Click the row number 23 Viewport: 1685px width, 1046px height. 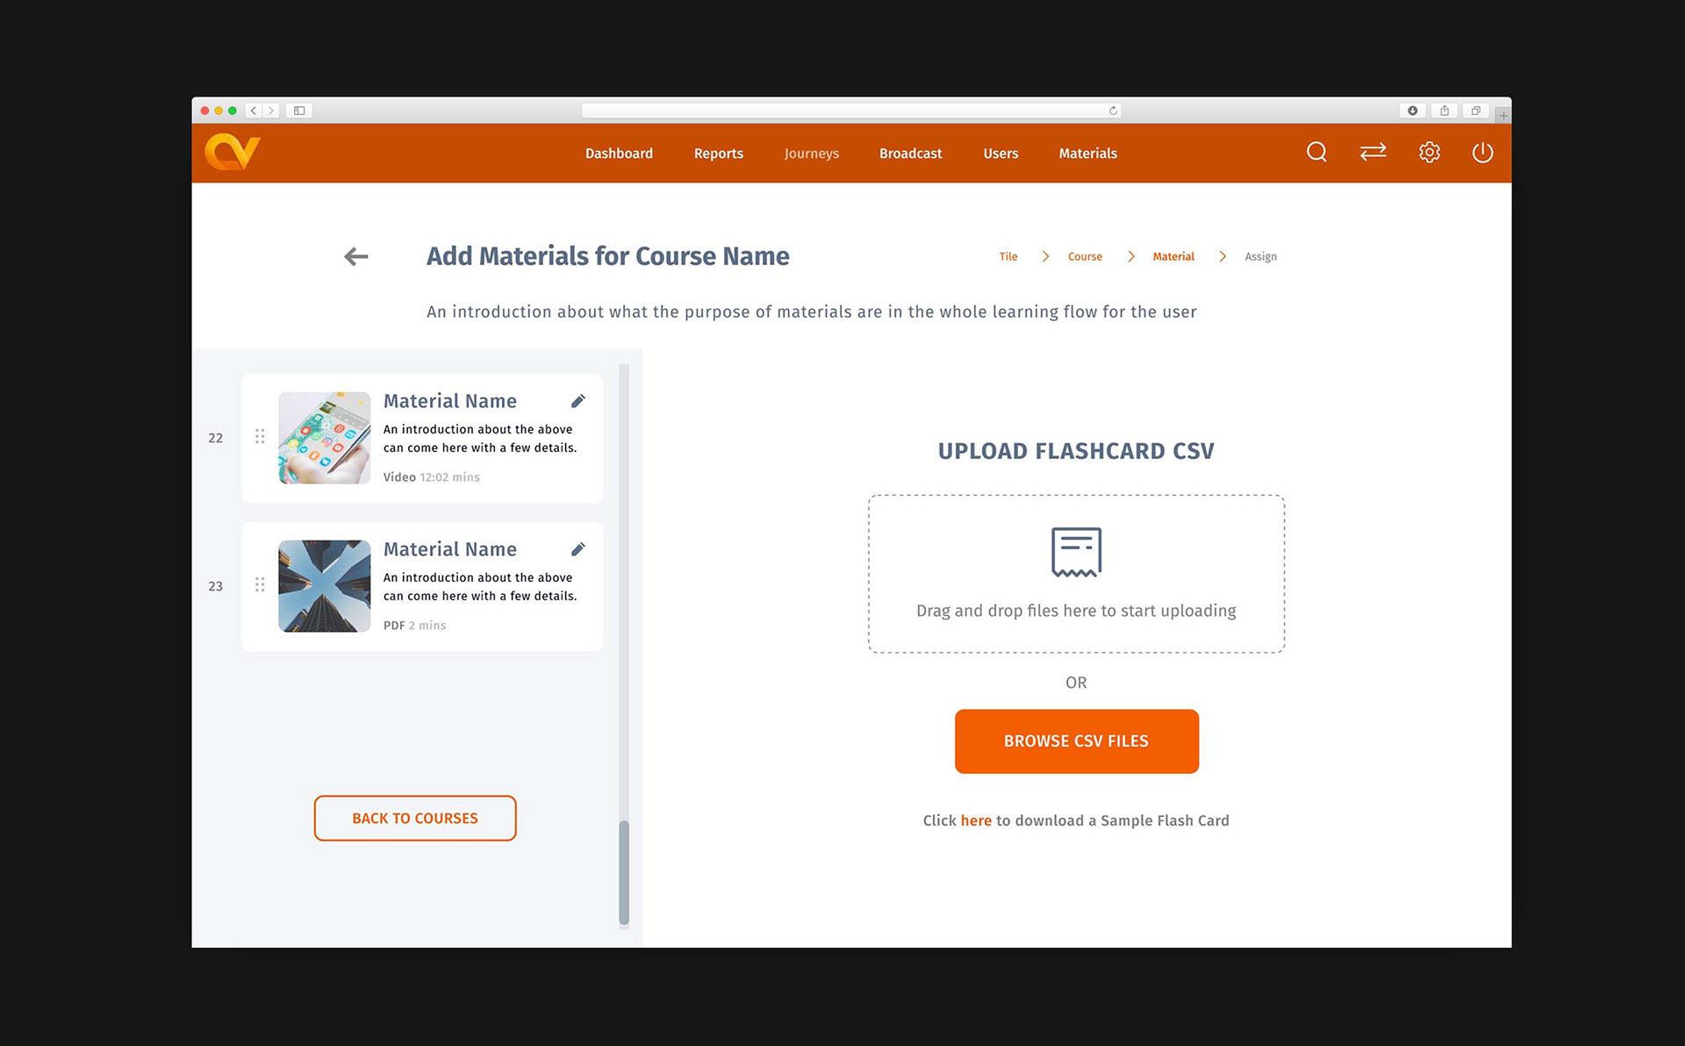216,586
